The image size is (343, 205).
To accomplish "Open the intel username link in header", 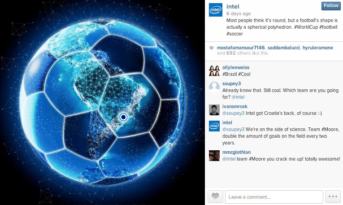I will pos(233,7).
